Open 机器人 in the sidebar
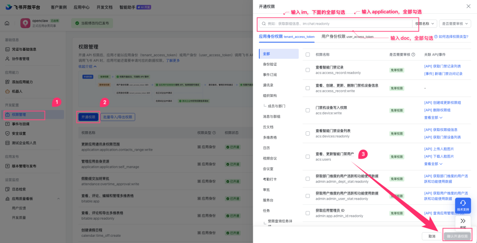 17,91
